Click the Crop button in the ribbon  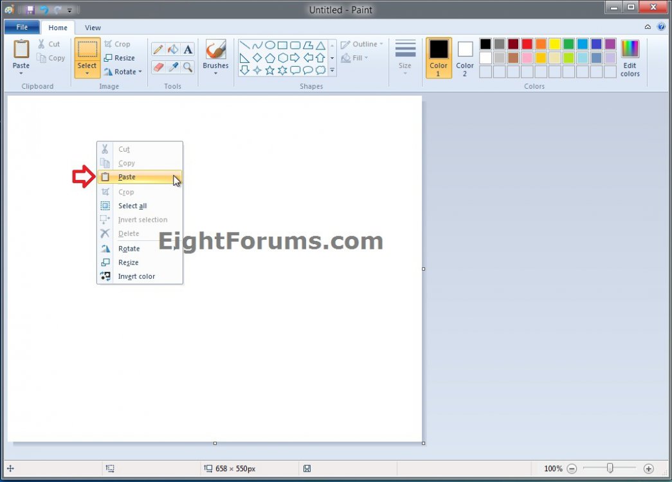[x=118, y=44]
